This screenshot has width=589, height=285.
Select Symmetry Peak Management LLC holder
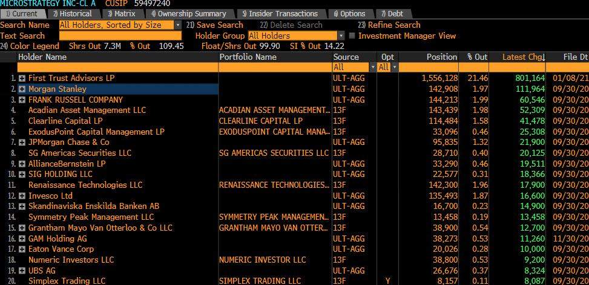(x=91, y=217)
